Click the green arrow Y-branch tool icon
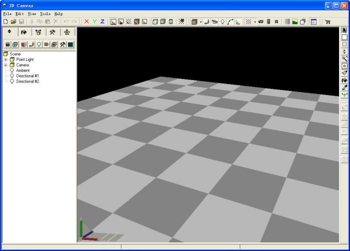Screen dimensions: 350x251 [x=344, y=95]
